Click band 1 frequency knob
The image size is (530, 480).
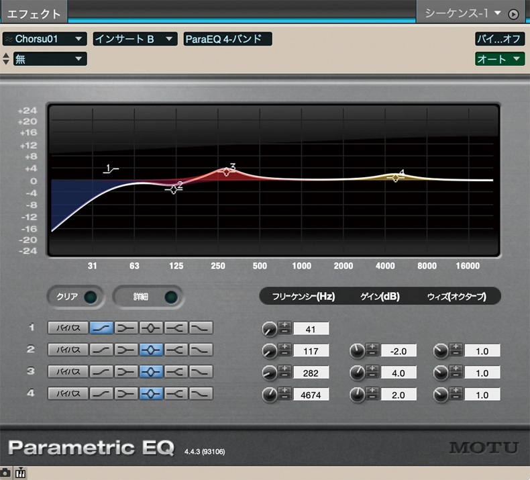pos(270,329)
